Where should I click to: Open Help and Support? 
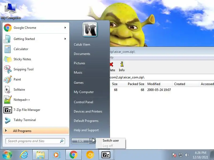click(x=86, y=130)
